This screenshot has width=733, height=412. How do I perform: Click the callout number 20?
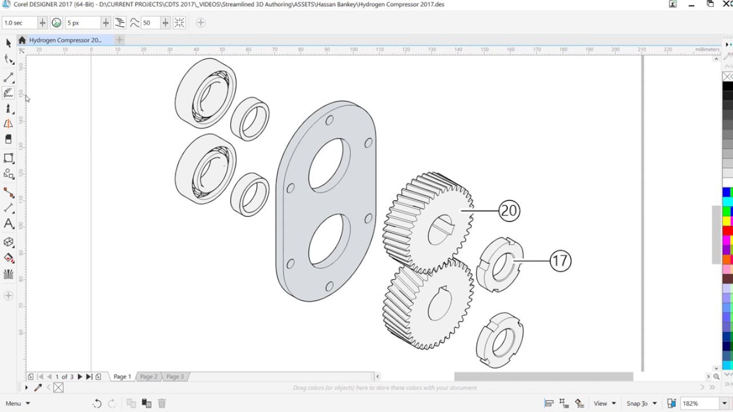509,211
